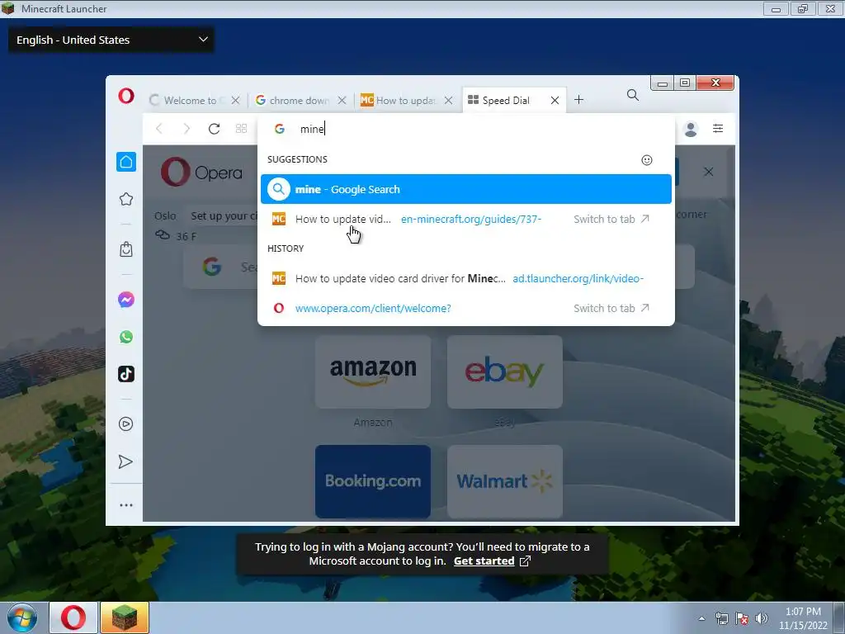Select ad.tlauncher.org history entry
The image size is (845, 634).
tap(466, 279)
